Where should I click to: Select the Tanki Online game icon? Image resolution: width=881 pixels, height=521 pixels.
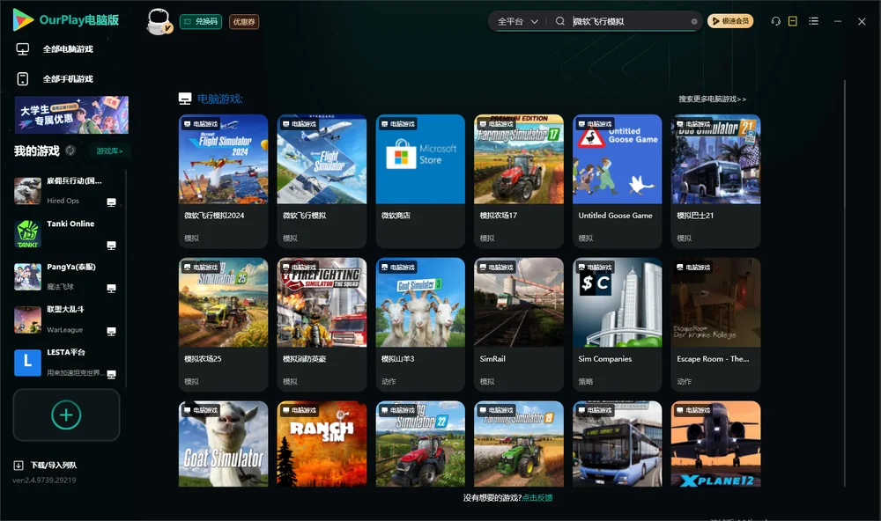point(27,234)
